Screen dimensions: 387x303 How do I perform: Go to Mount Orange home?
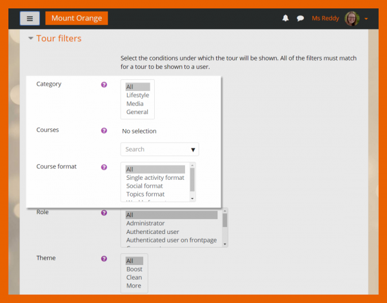77,18
